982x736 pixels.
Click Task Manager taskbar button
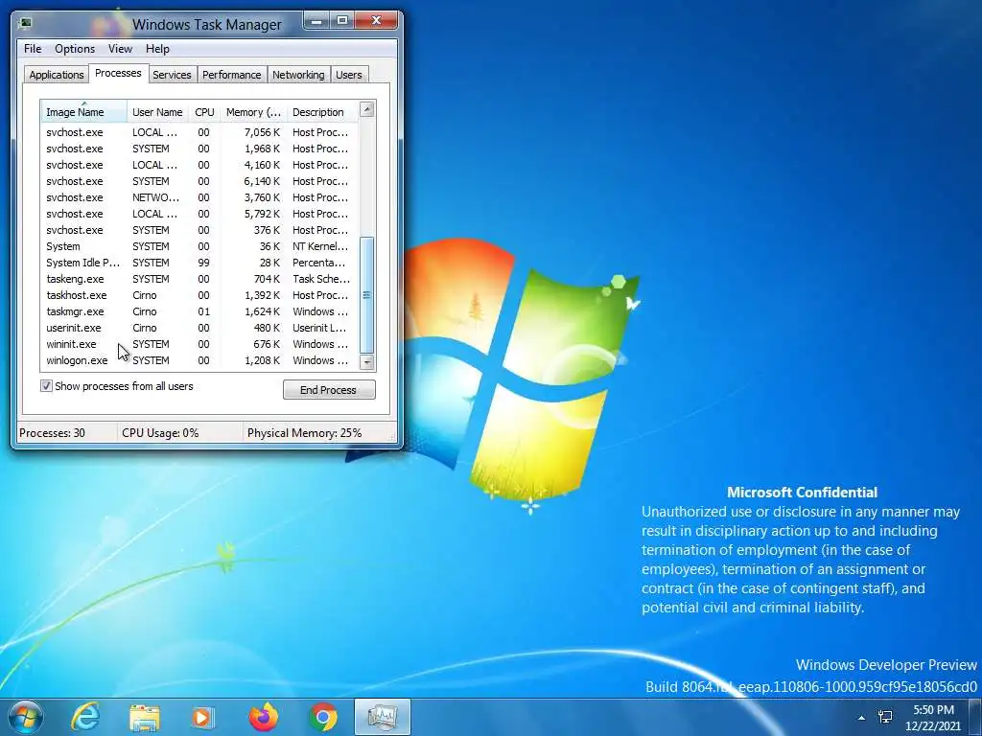[x=383, y=717]
